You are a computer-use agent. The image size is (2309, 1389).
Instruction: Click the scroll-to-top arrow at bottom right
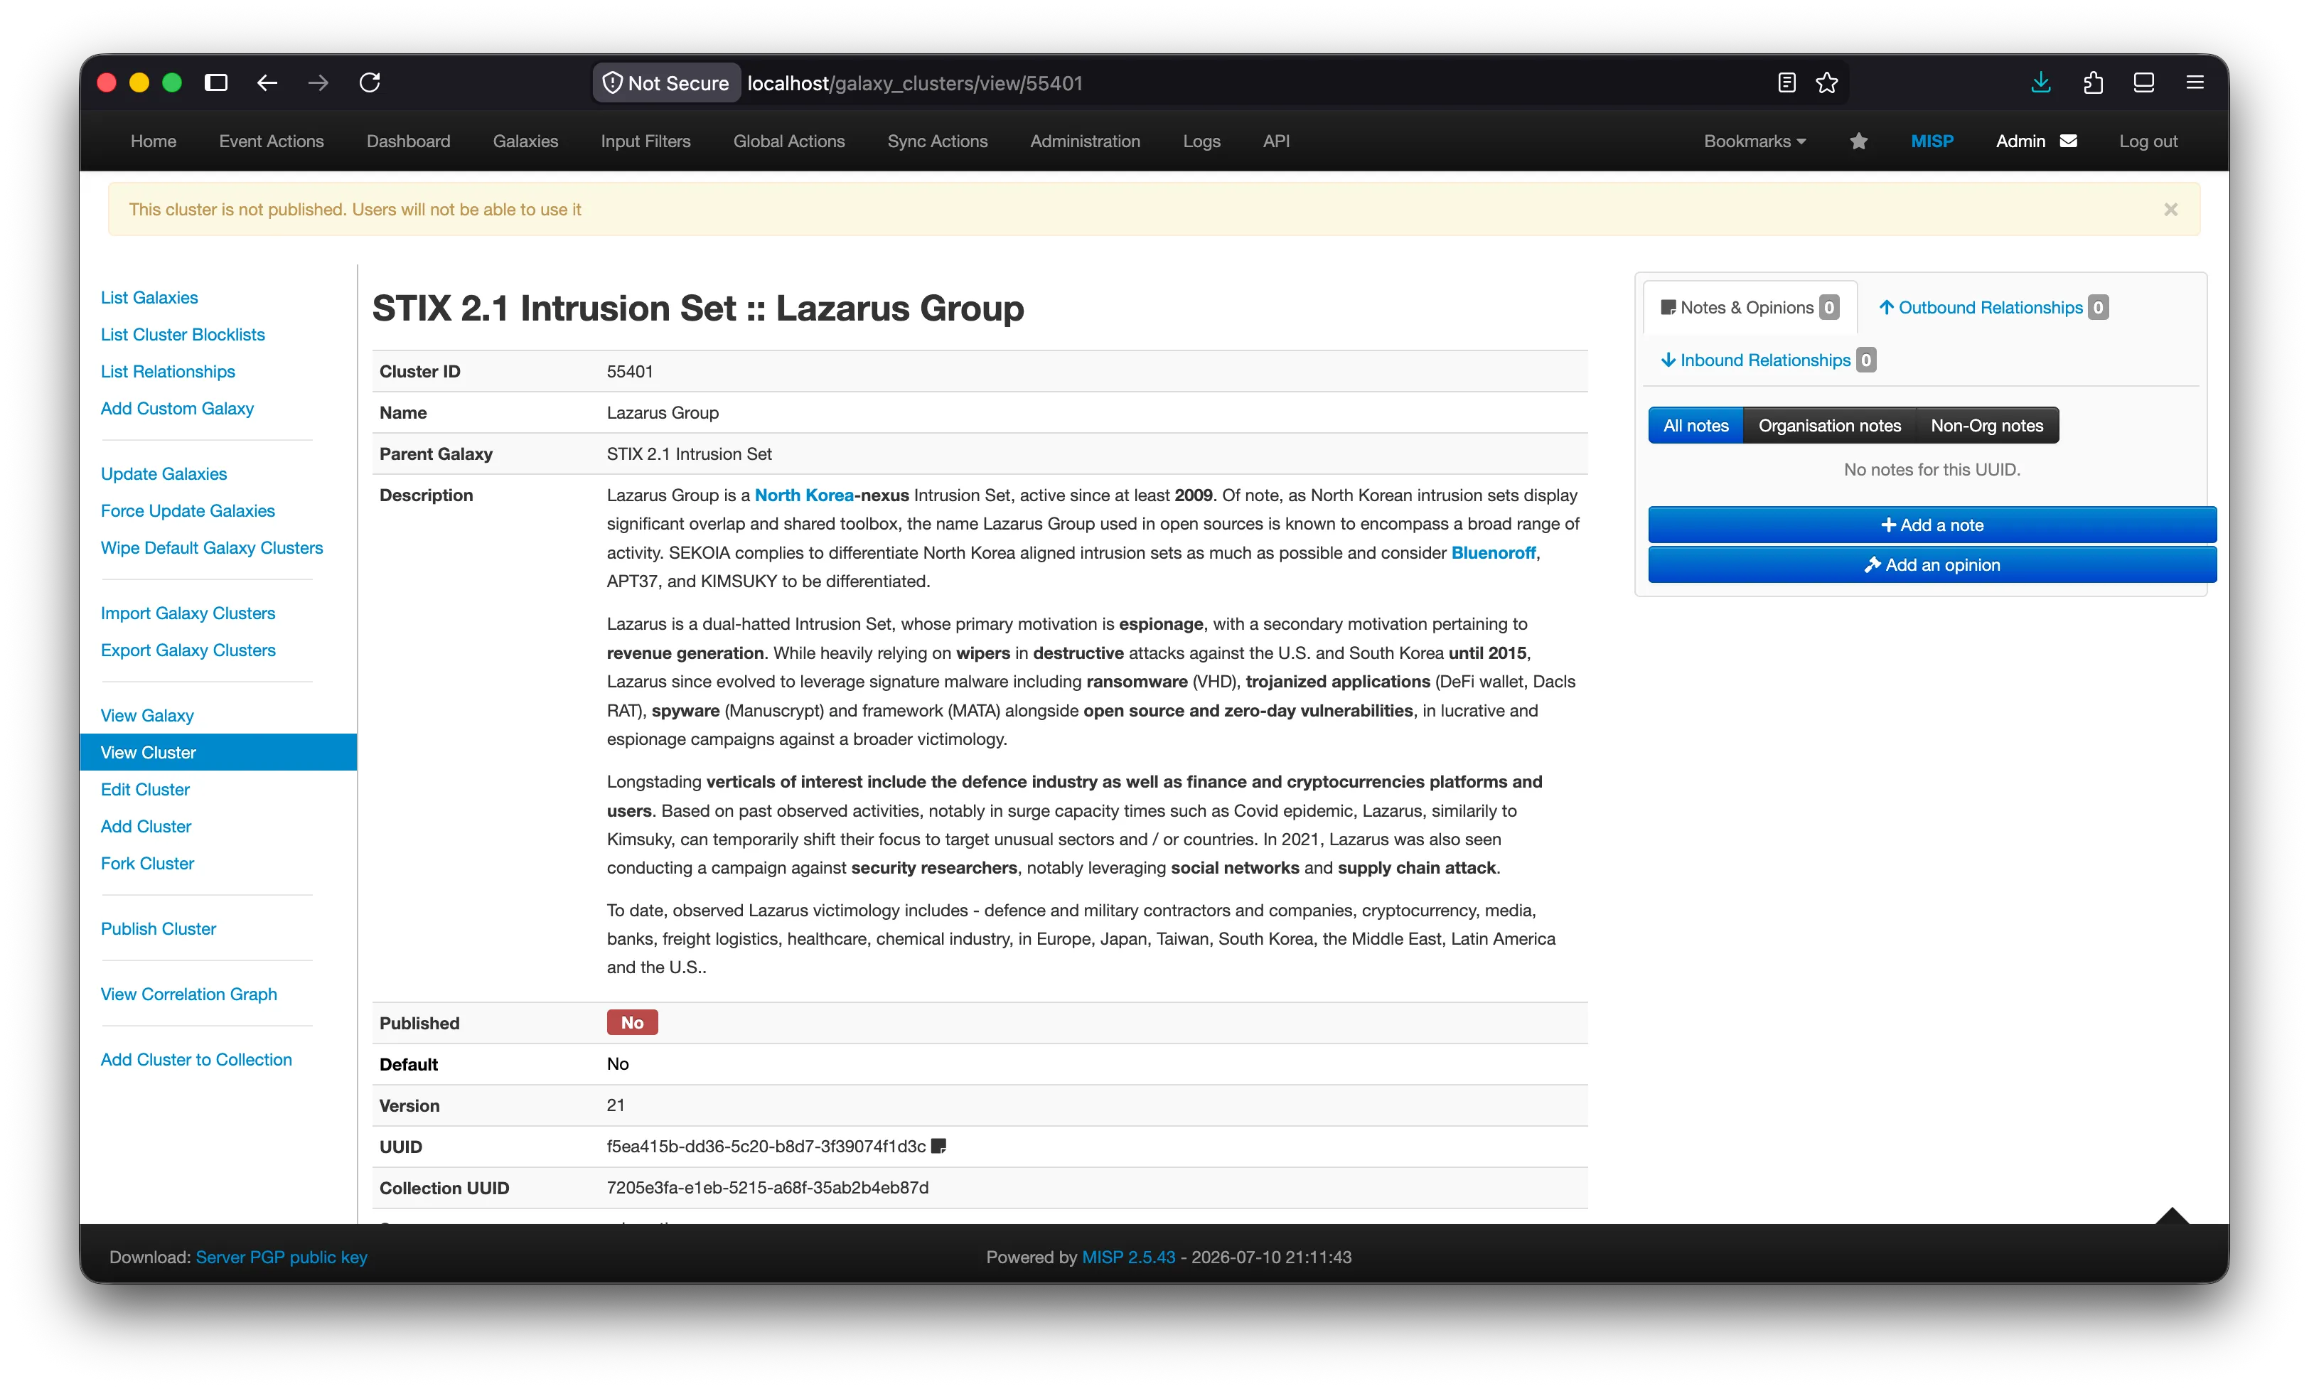click(2171, 1216)
